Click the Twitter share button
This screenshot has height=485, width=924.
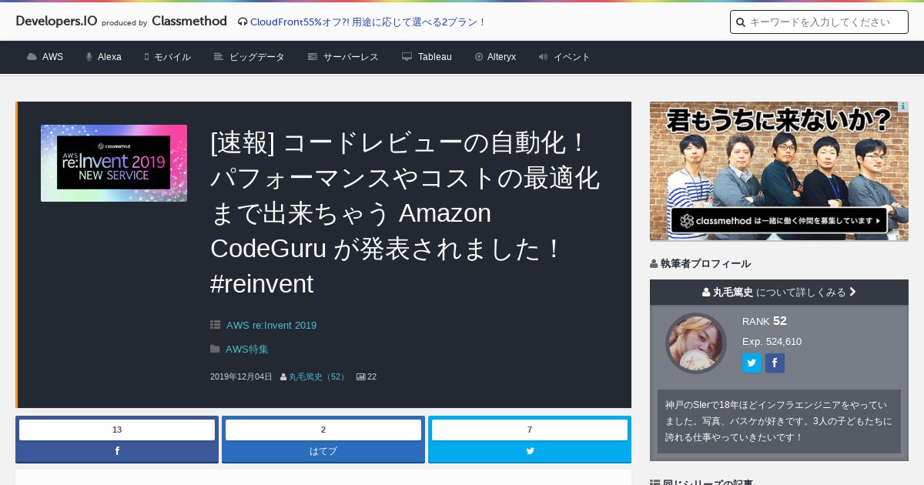coord(530,451)
